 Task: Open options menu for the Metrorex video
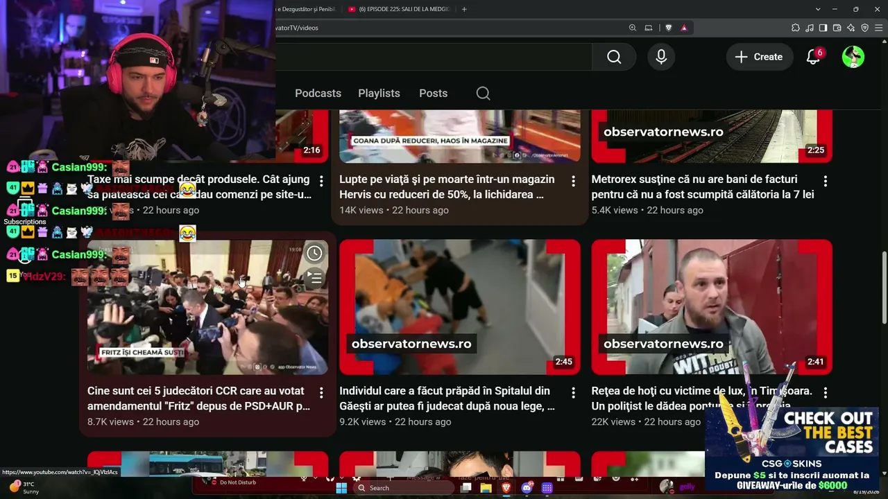coord(825,182)
